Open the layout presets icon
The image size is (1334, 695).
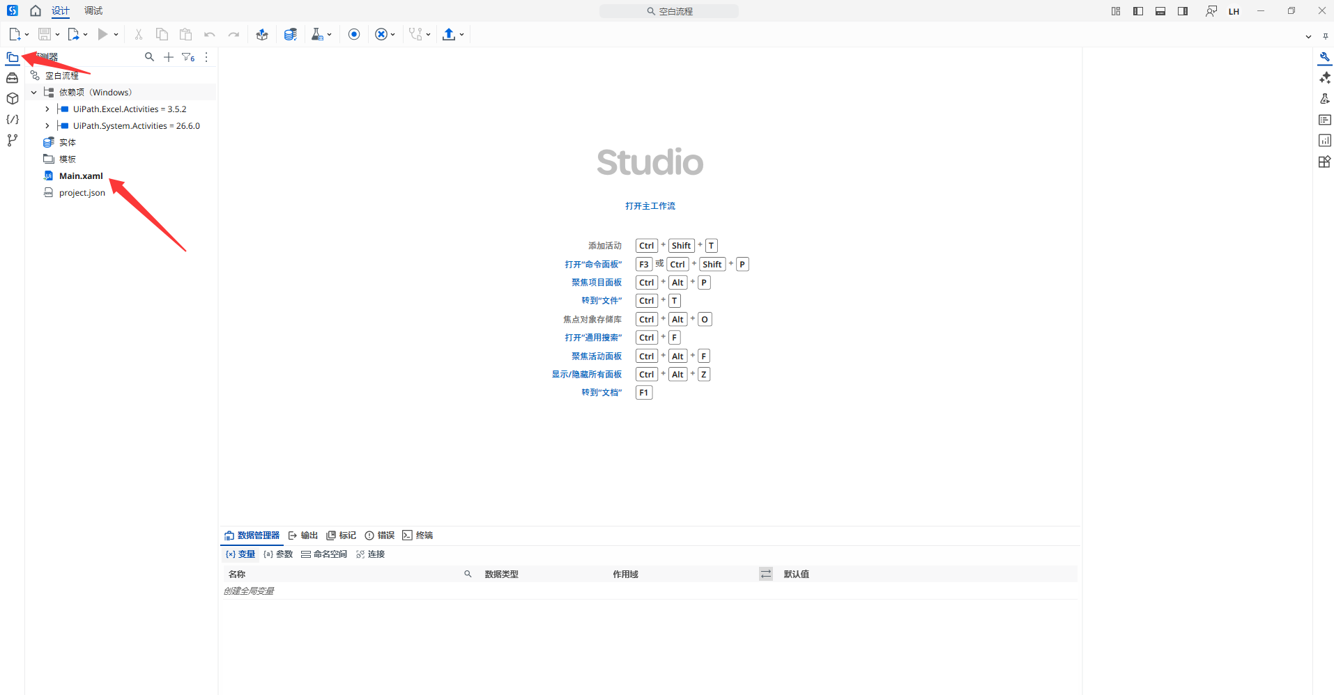click(x=1116, y=11)
